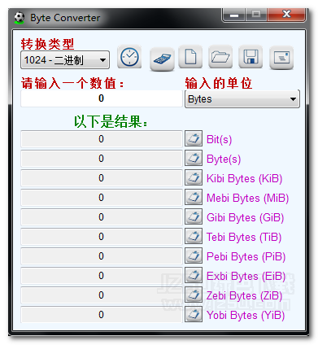This screenshot has width=318, height=345.
Task: Click the Bit(s) label
Action: (219, 140)
